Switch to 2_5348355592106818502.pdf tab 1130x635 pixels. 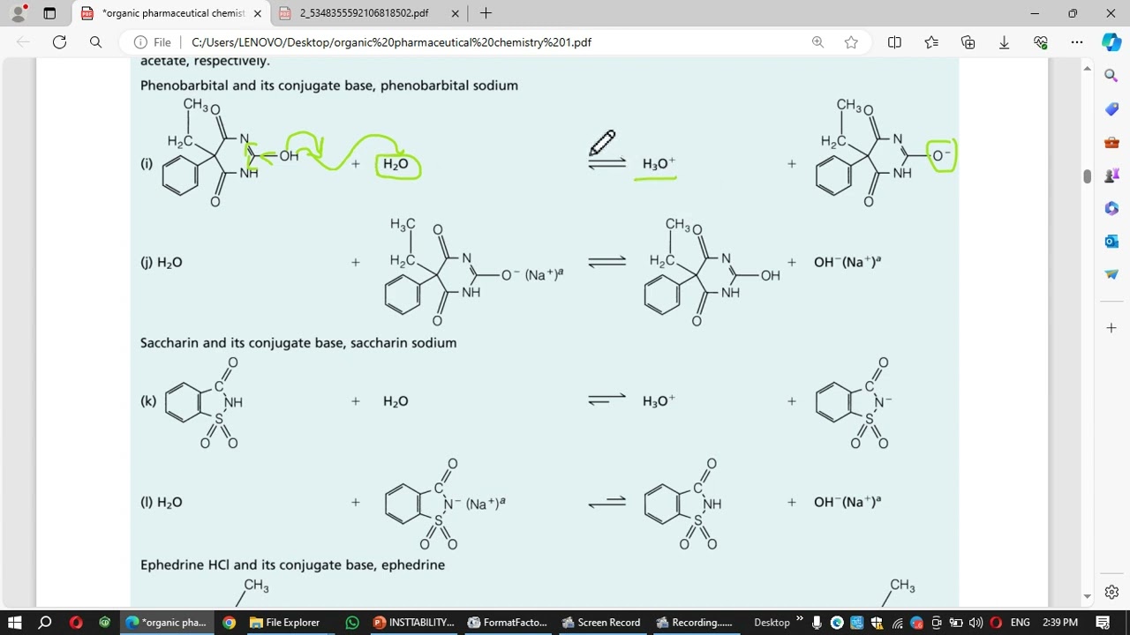click(364, 13)
